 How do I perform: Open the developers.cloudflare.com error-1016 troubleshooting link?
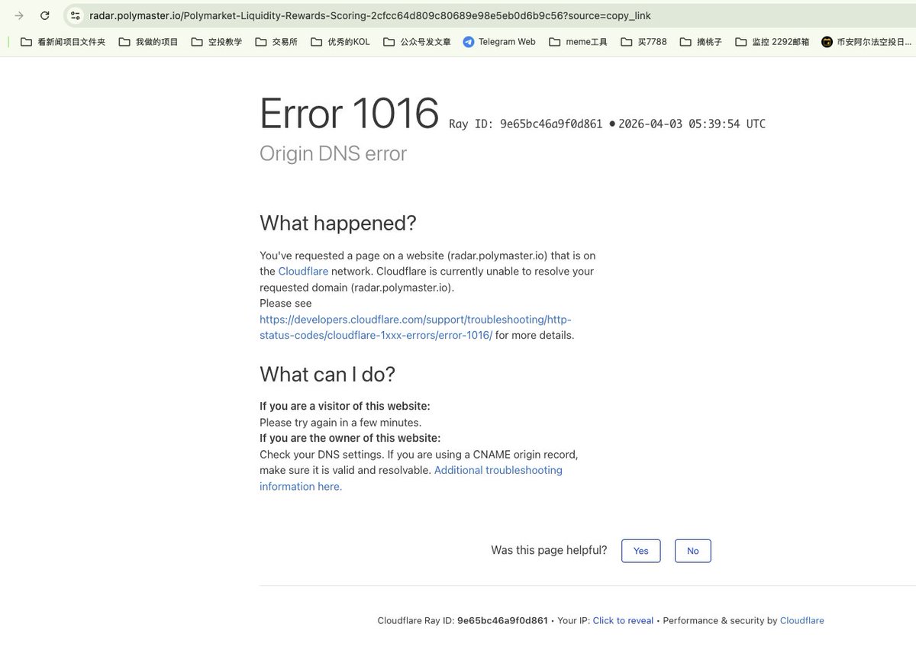[415, 327]
